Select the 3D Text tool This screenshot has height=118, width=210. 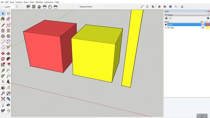pos(9,82)
